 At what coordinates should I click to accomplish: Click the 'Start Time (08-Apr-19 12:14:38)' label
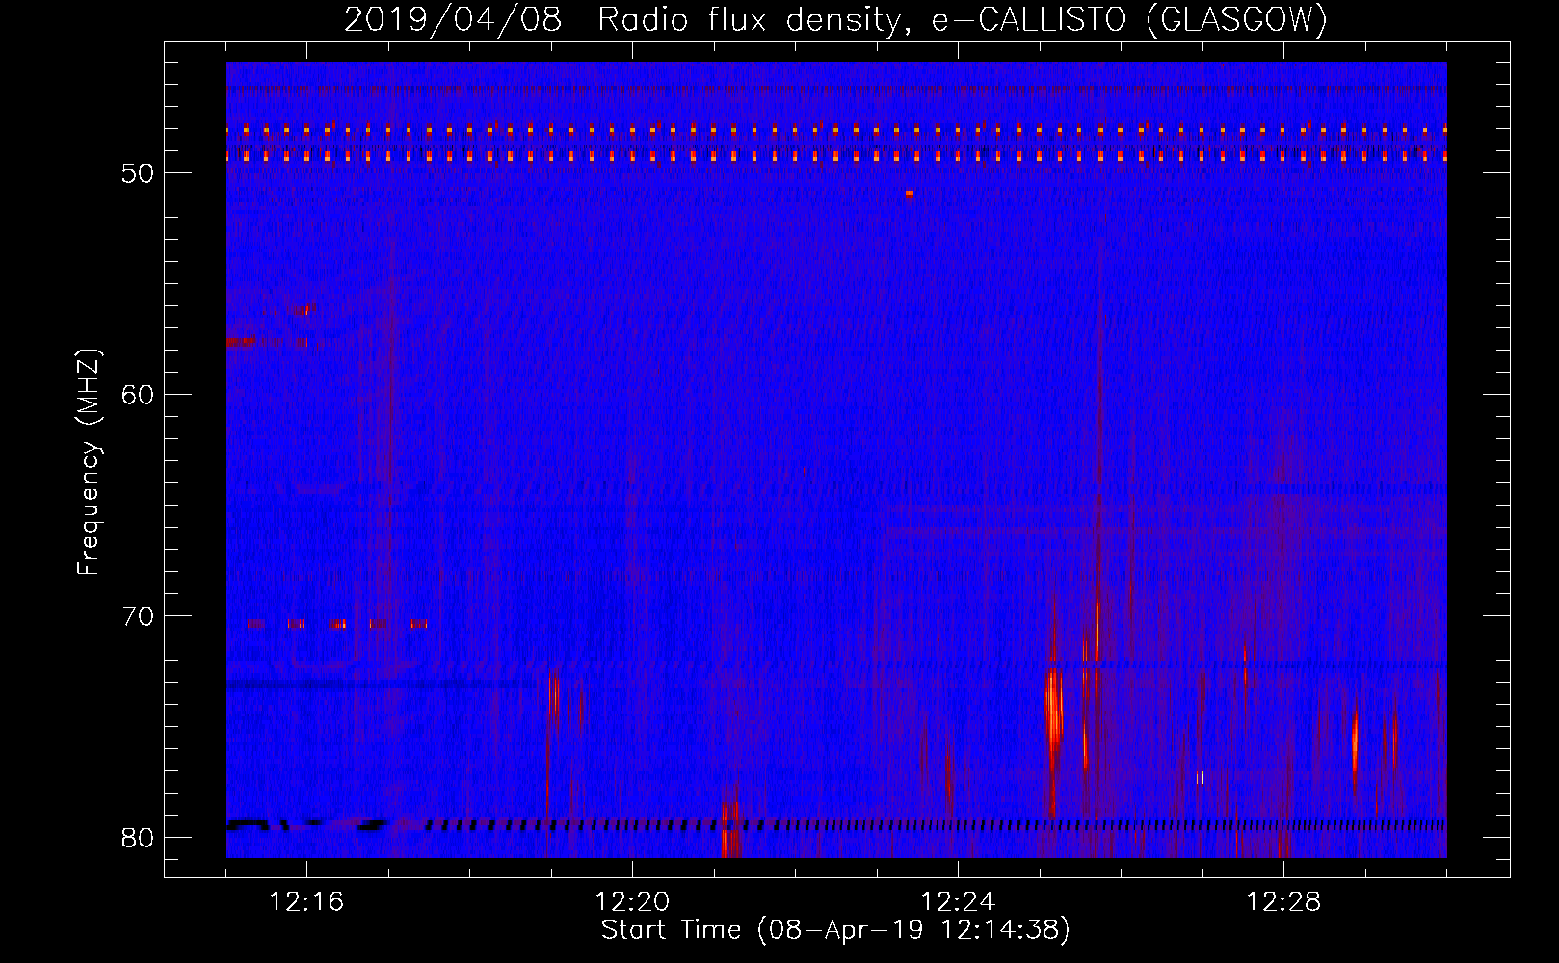pyautogui.click(x=835, y=930)
